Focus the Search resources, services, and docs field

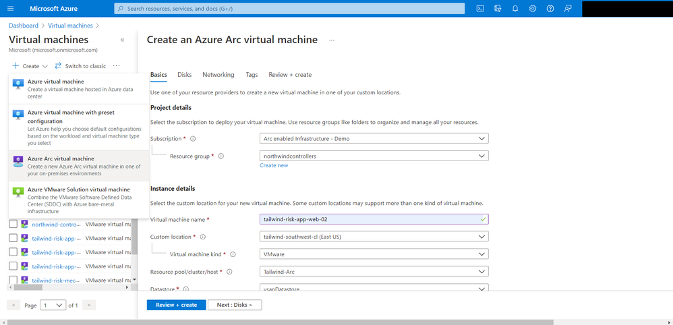(x=289, y=9)
